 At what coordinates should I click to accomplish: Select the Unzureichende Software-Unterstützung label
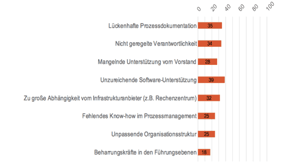148,80
